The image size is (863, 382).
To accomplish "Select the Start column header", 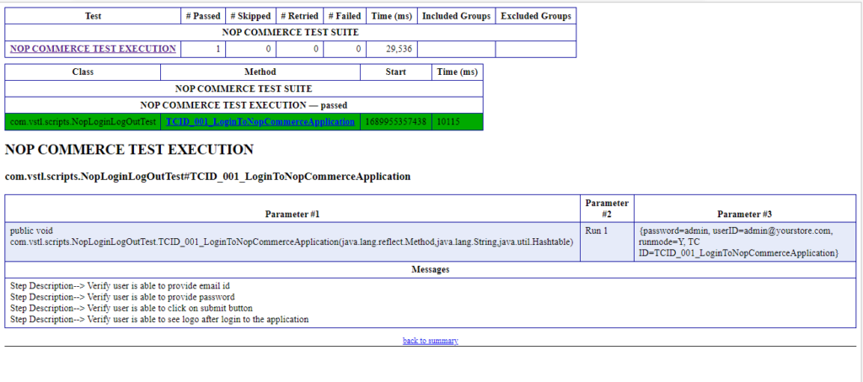I will point(396,72).
